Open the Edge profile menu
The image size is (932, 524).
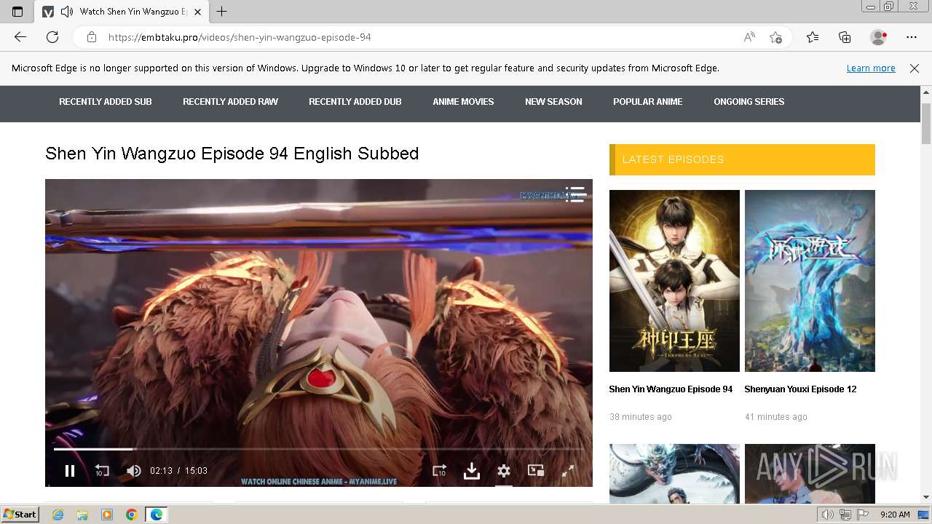pos(879,37)
